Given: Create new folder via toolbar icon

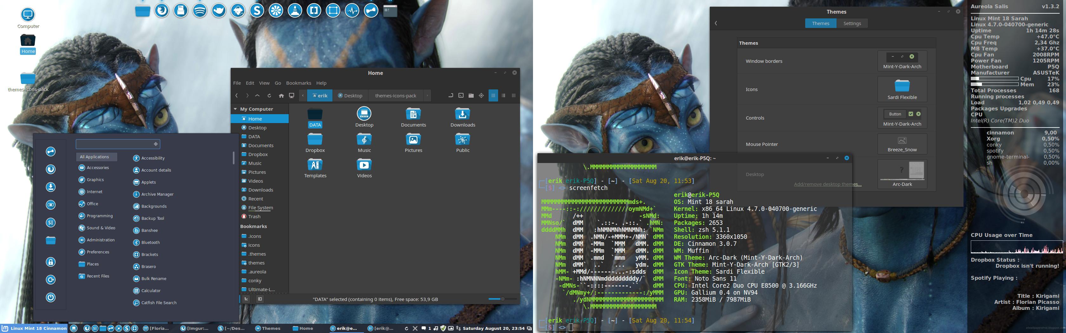Looking at the screenshot, I should (471, 95).
